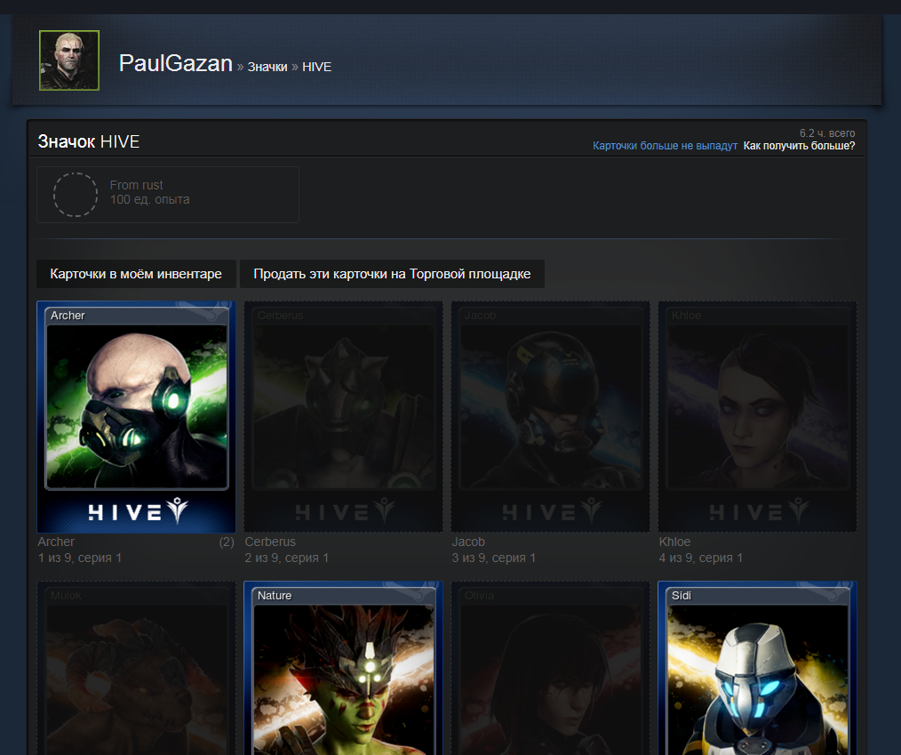Viewport: 901px width, 755px height.
Task: Open Карточки в моём инвентаре
Action: click(x=136, y=274)
